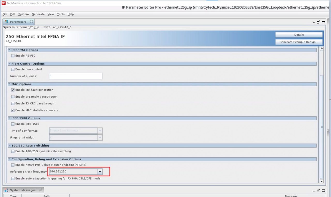Open the Reference clock frequency dropdown

pos(100,172)
